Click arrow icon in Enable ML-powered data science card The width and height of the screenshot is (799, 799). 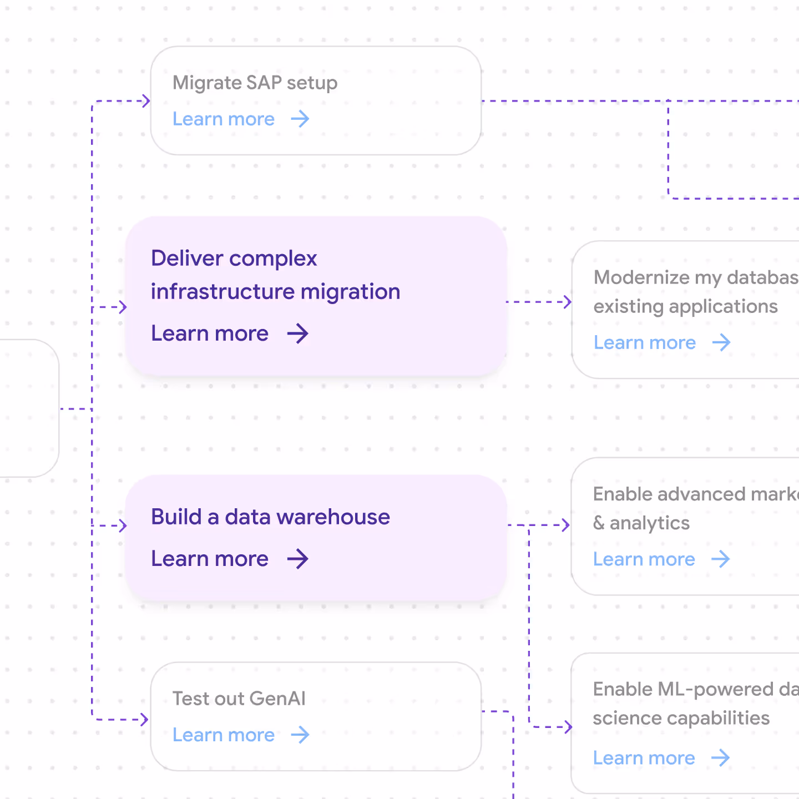(721, 757)
